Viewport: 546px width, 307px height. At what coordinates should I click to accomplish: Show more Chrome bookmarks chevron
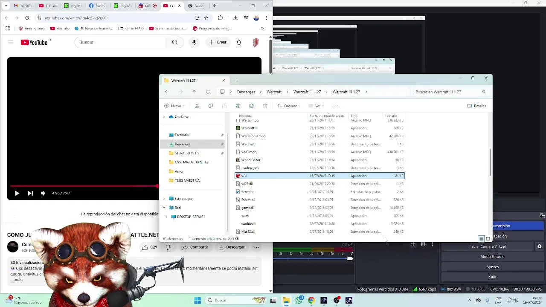point(262,29)
